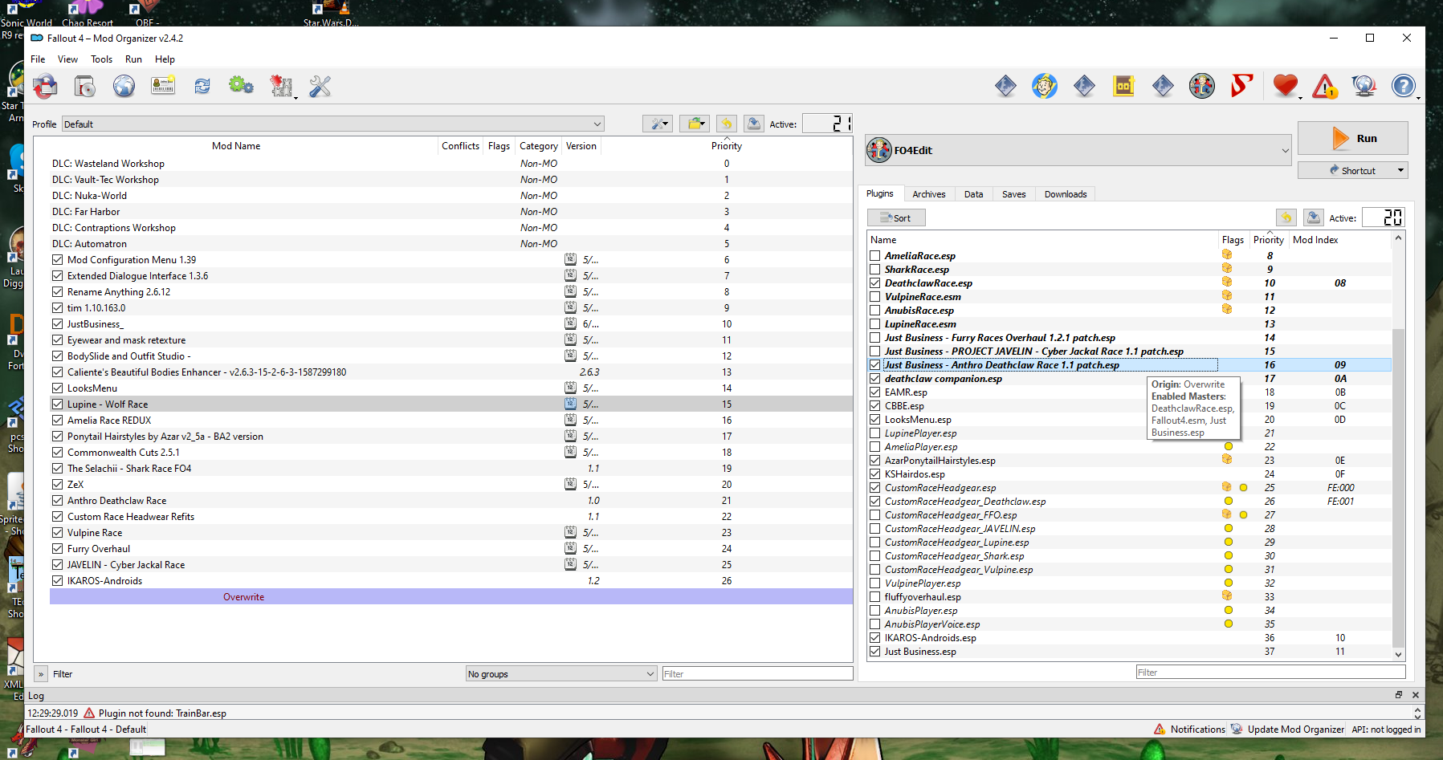This screenshot has height=760, width=1443.
Task: Click the mod list restore backup icon
Action: coord(727,124)
